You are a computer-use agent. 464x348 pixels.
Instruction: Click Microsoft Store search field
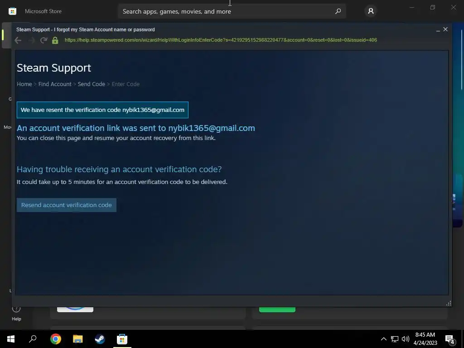pyautogui.click(x=232, y=11)
